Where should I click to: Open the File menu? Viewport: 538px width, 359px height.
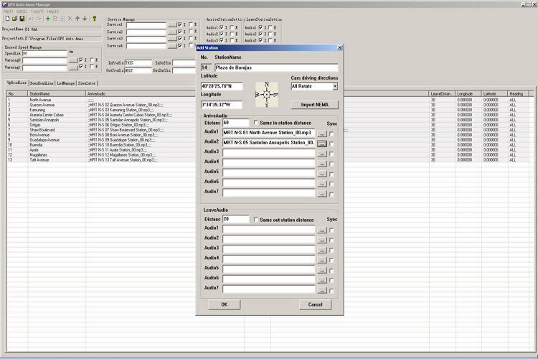click(x=8, y=11)
